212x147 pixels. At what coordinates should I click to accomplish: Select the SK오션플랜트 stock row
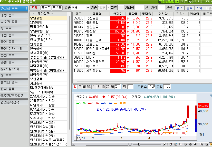click(x=142, y=62)
